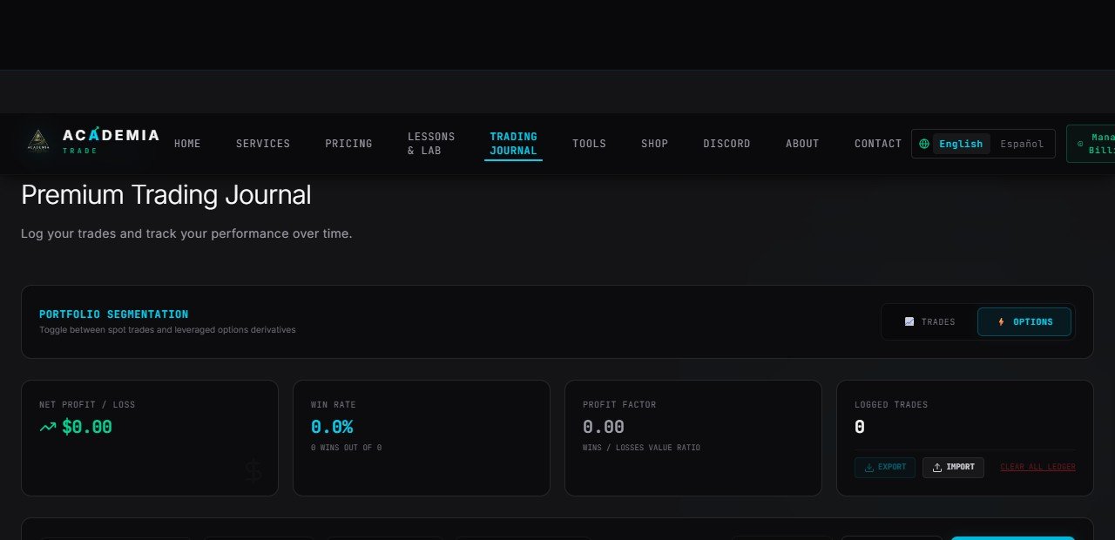Viewport: 1115px width, 540px height.
Task: Import trades into the ledger
Action: pyautogui.click(x=953, y=468)
